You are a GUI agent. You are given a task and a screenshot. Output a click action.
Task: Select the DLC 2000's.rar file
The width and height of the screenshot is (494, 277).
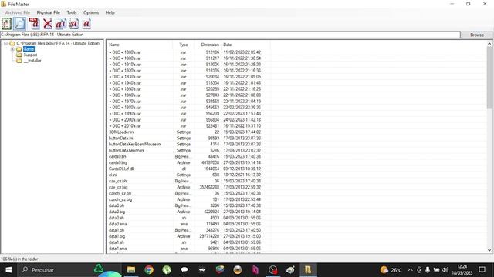point(125,120)
